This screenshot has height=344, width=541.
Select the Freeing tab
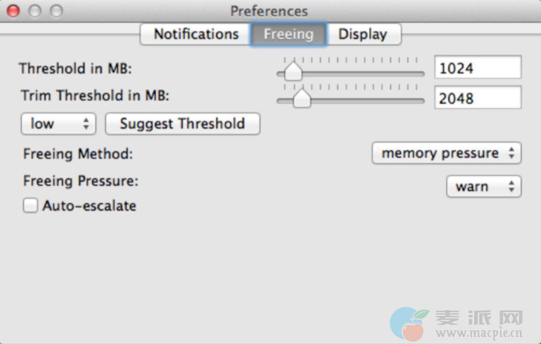click(x=288, y=34)
